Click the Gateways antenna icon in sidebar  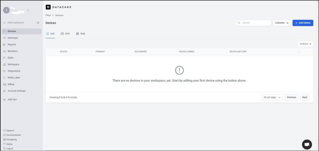click(4, 38)
